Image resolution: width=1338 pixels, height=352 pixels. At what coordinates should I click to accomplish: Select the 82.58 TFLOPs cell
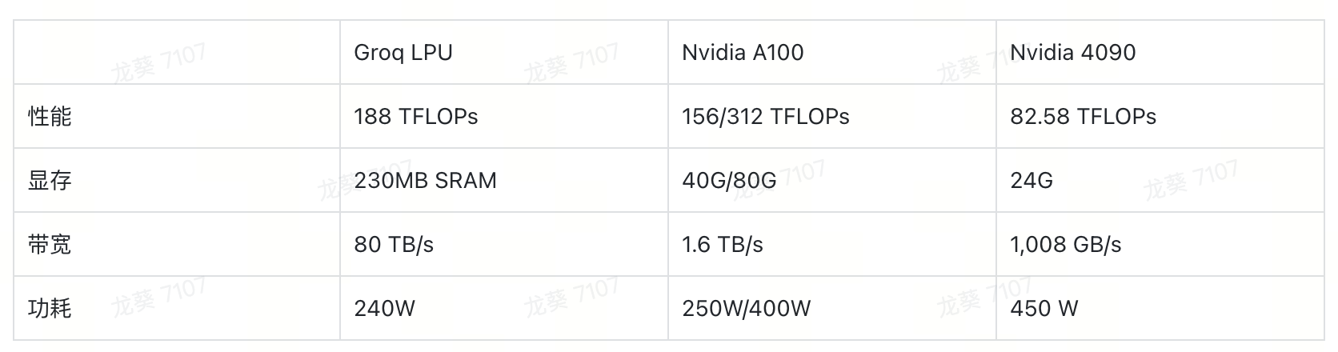(1160, 116)
